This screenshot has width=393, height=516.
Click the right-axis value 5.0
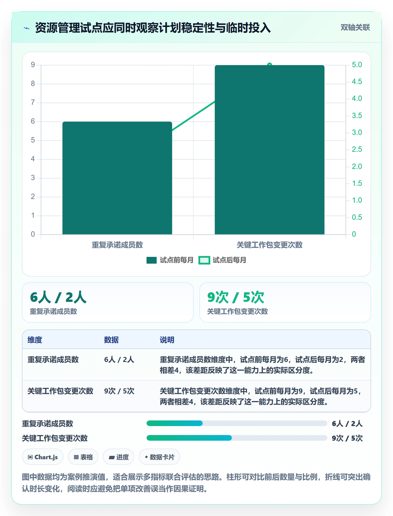pyautogui.click(x=357, y=65)
